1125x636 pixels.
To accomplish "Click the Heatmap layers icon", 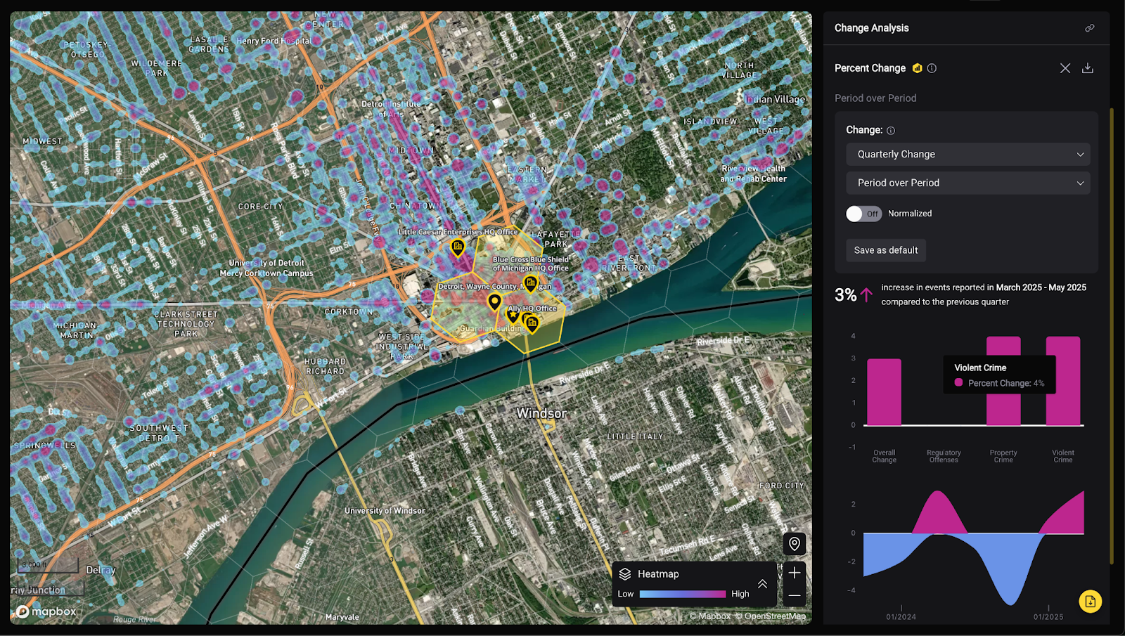I will (x=625, y=574).
